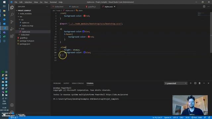The height and width of the screenshot is (119, 212).
Task: Click the blue color swatch on line 8
Action: tap(83, 31)
